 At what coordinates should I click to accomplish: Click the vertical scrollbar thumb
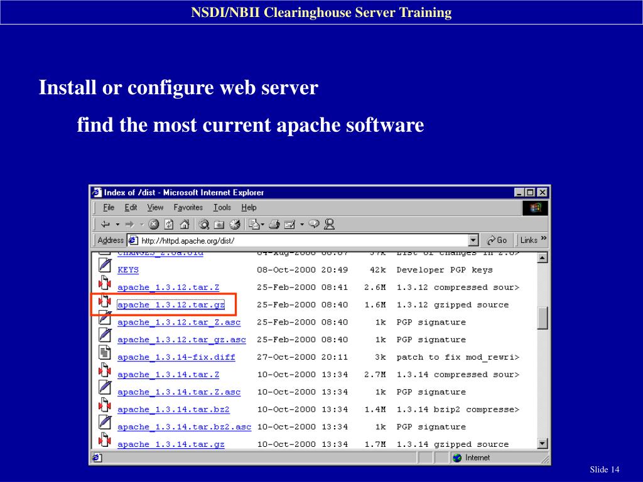coord(542,318)
